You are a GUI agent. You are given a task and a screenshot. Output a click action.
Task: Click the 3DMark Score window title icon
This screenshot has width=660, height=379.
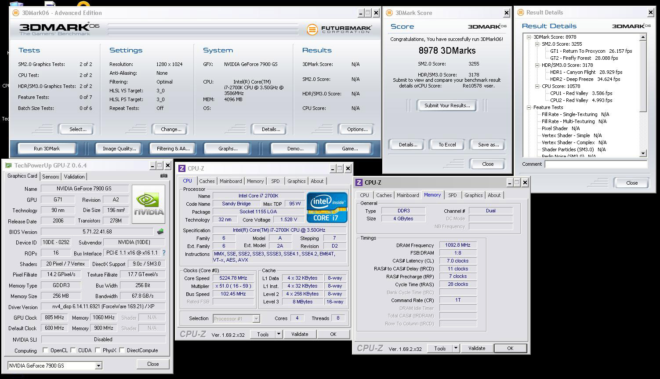[389, 13]
